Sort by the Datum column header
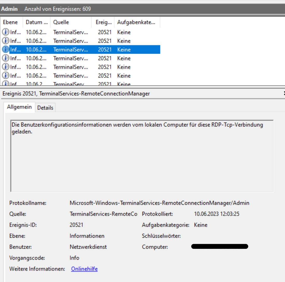The width and height of the screenshot is (285, 282). 37,22
